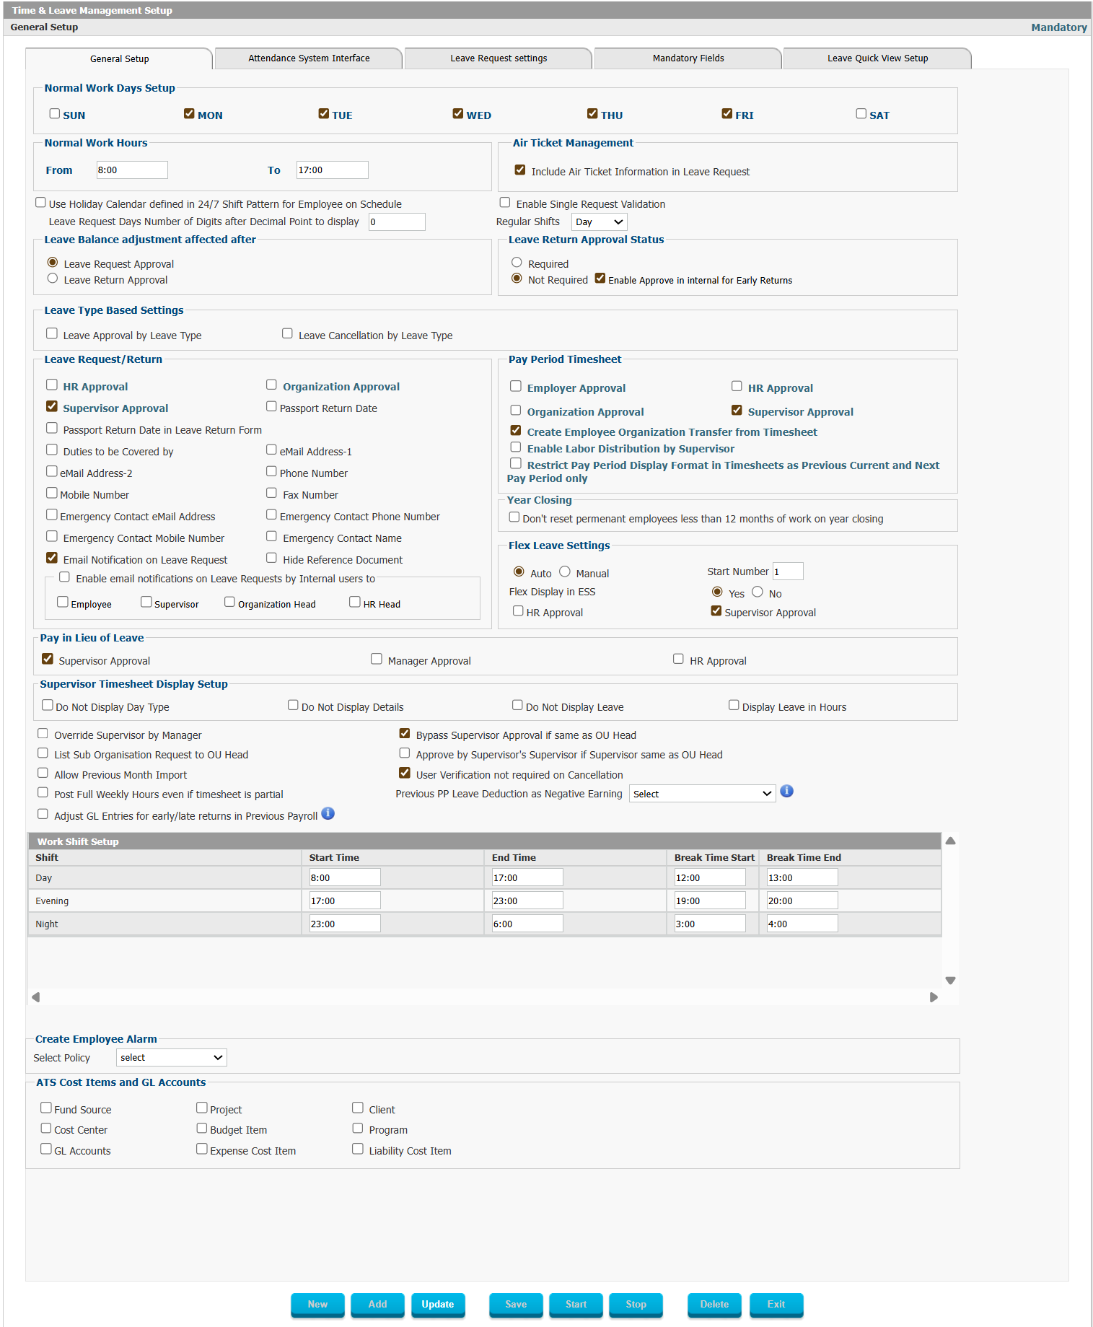The height and width of the screenshot is (1327, 1093).
Task: Click Work Shift table scroll down arrow
Action: (950, 981)
